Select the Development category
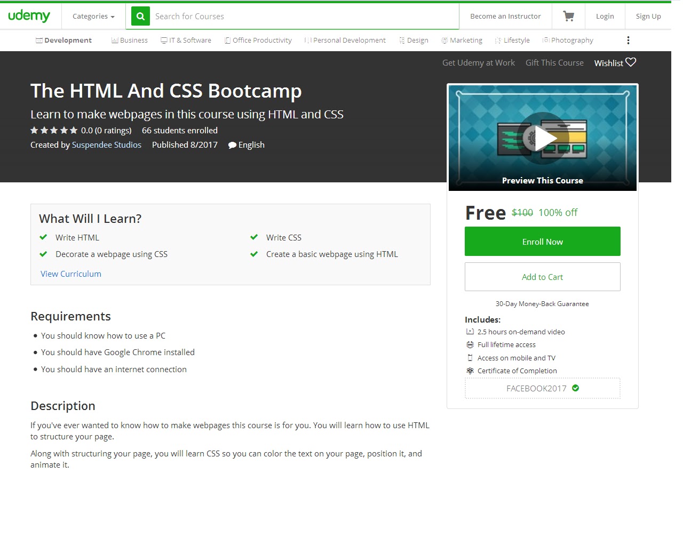Image resolution: width=683 pixels, height=546 pixels. (63, 41)
